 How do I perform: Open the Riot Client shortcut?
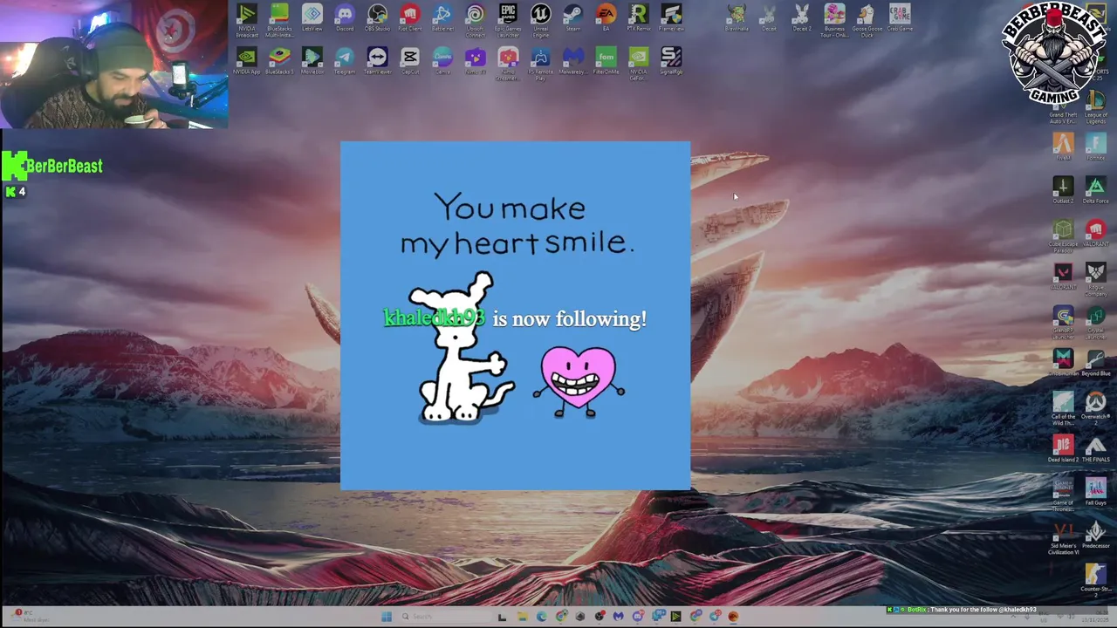[x=409, y=18]
